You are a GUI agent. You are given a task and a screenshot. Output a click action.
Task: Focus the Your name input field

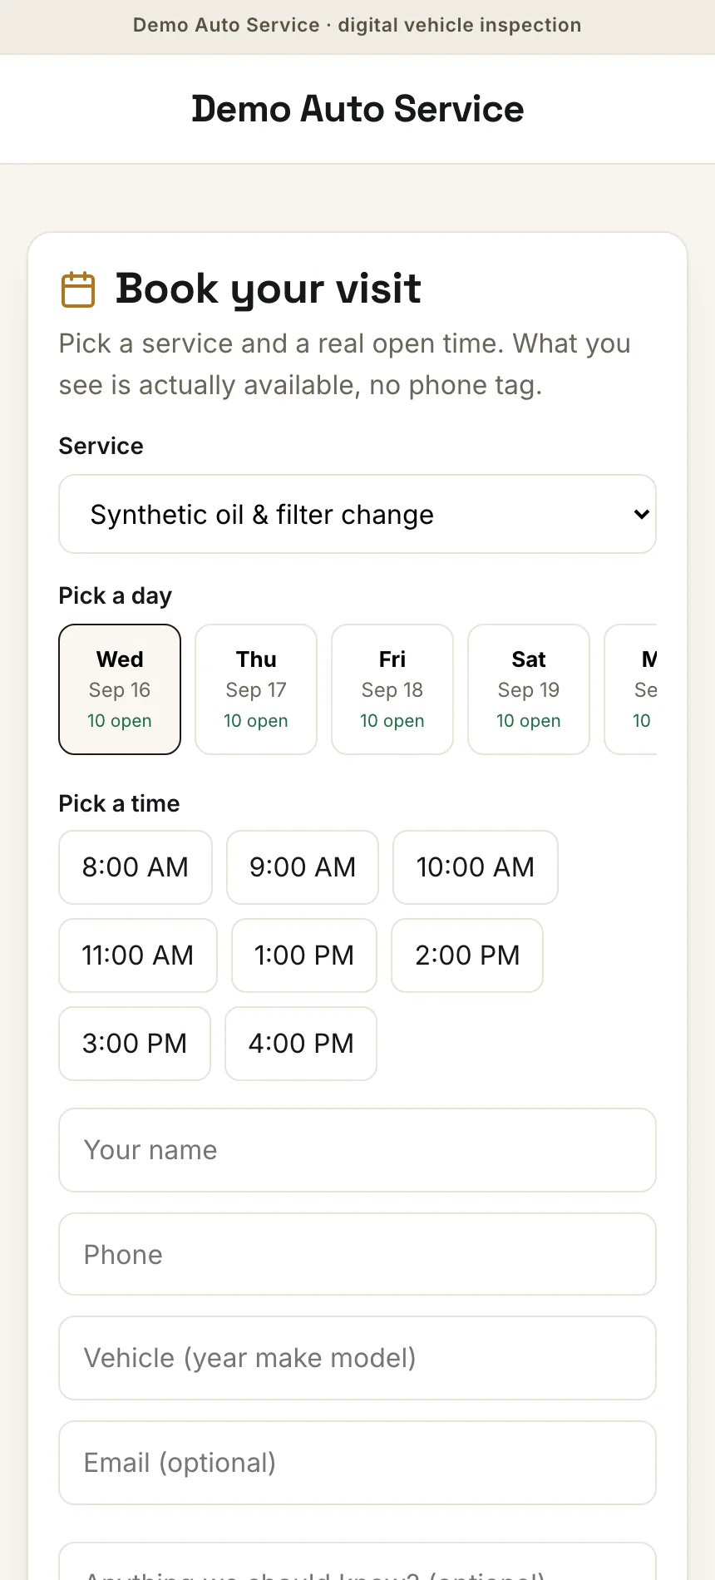[x=357, y=1150]
